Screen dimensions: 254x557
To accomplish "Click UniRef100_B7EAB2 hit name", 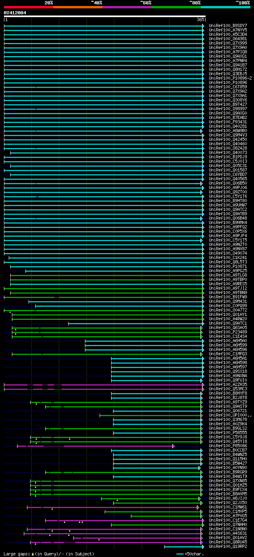I will [x=228, y=118].
